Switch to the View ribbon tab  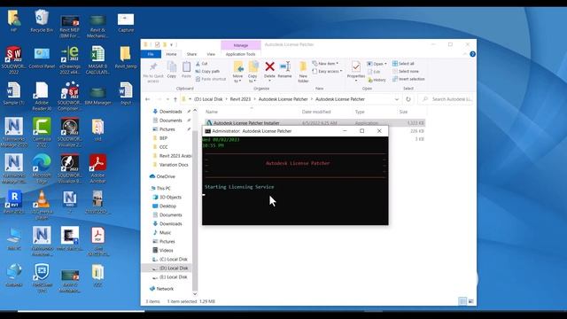click(211, 54)
